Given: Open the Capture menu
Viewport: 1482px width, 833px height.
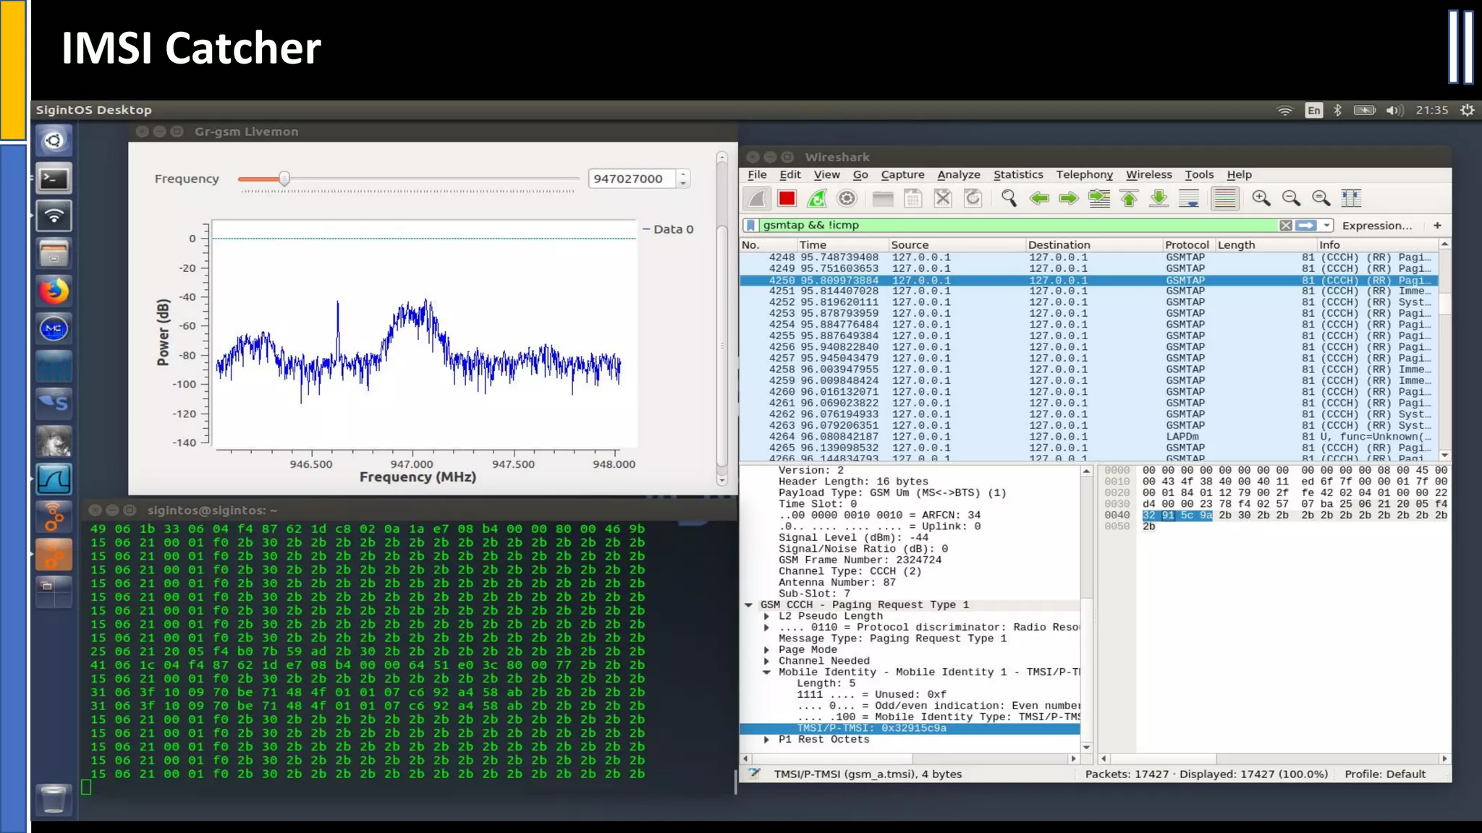Looking at the screenshot, I should point(902,174).
